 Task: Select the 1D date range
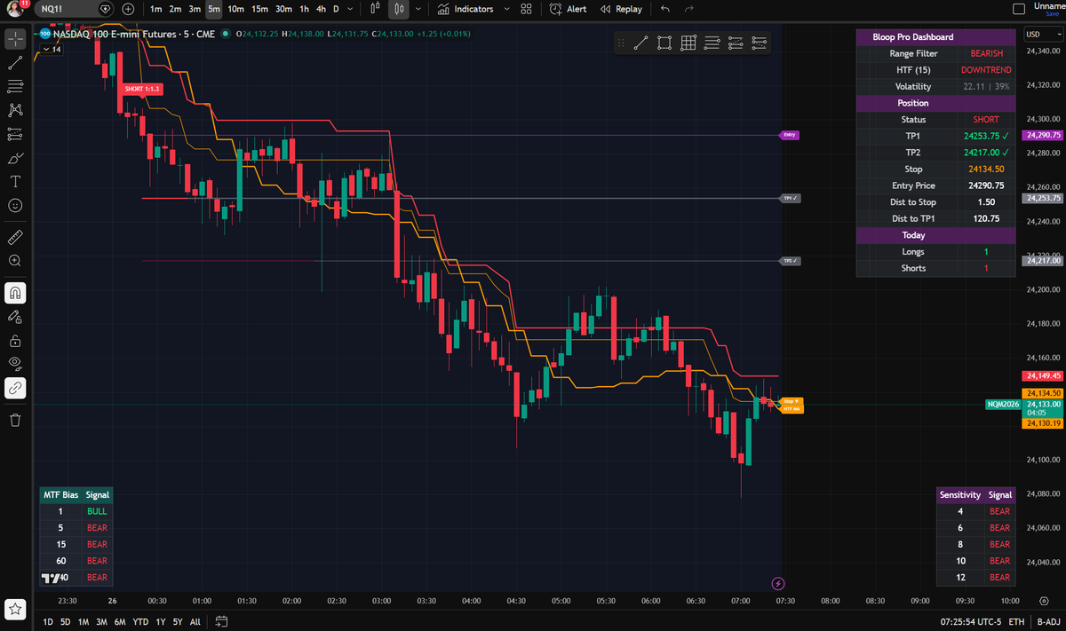coord(48,621)
